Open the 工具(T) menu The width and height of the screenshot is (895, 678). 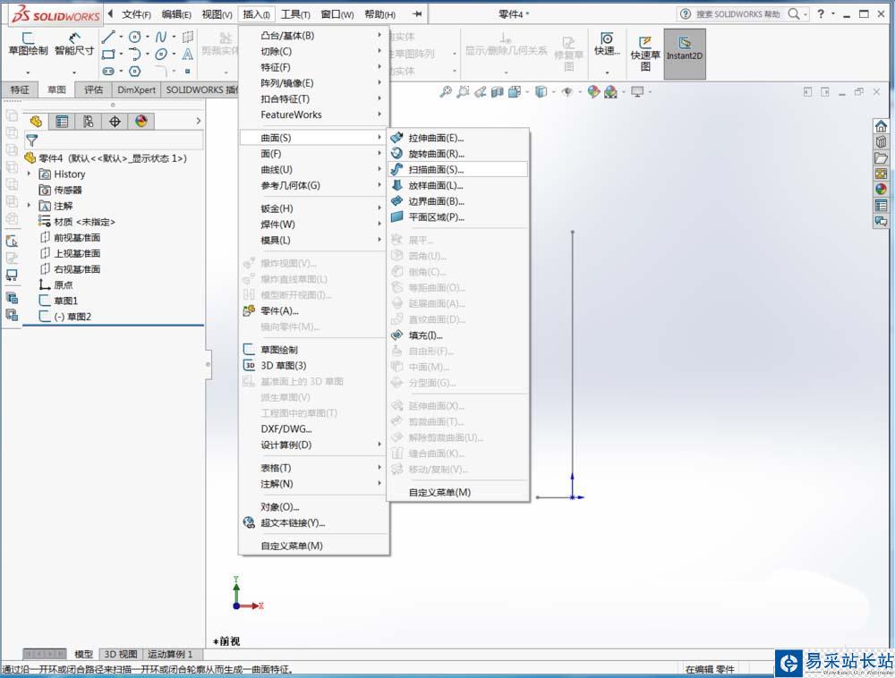(x=295, y=14)
